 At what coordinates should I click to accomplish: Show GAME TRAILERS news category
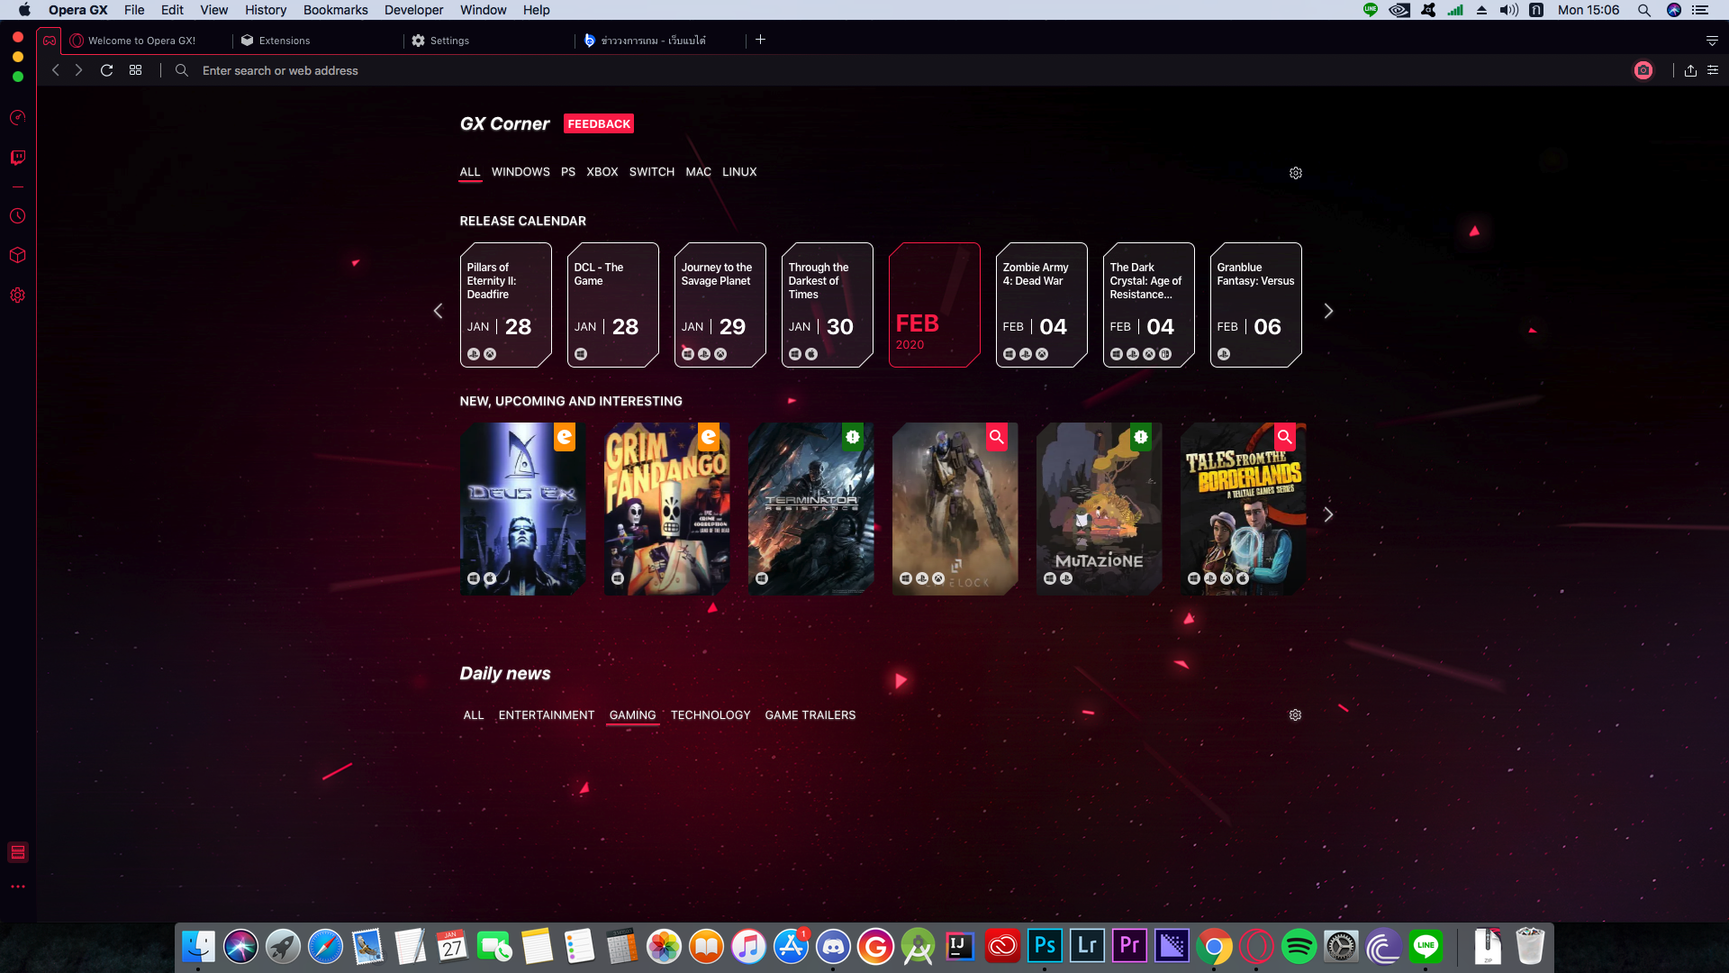pos(810,715)
